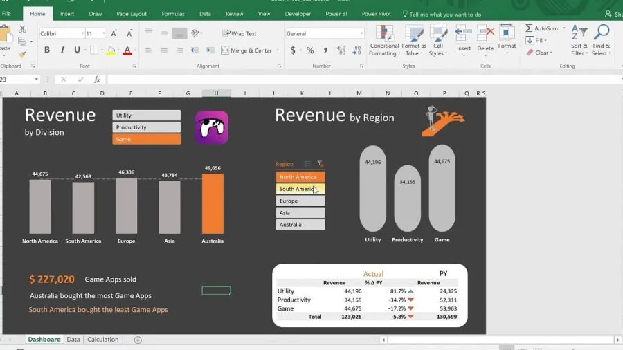Apply the Comma Style format
This screenshot has height=350, width=623.
point(325,50)
